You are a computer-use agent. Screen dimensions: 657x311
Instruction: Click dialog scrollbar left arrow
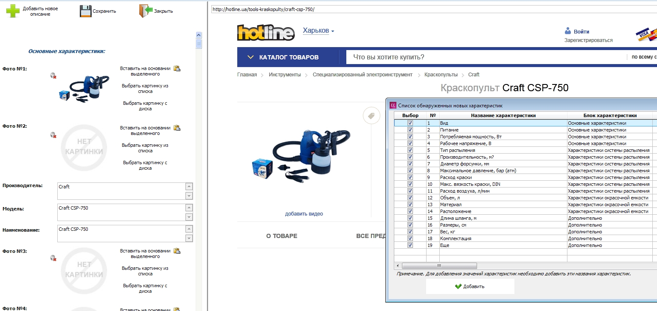398,266
